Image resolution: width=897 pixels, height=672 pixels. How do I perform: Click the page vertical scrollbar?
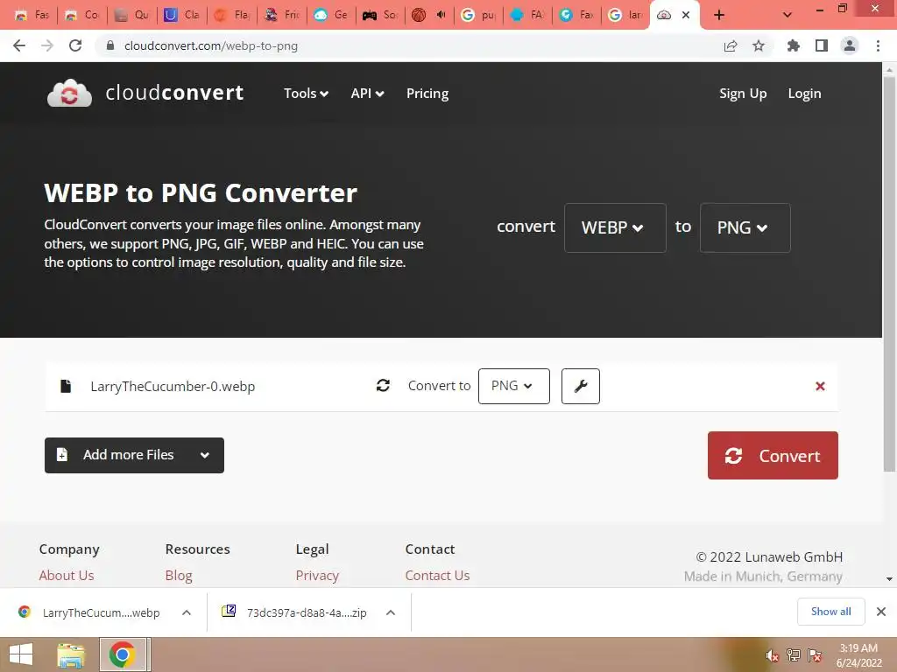pyautogui.click(x=889, y=274)
